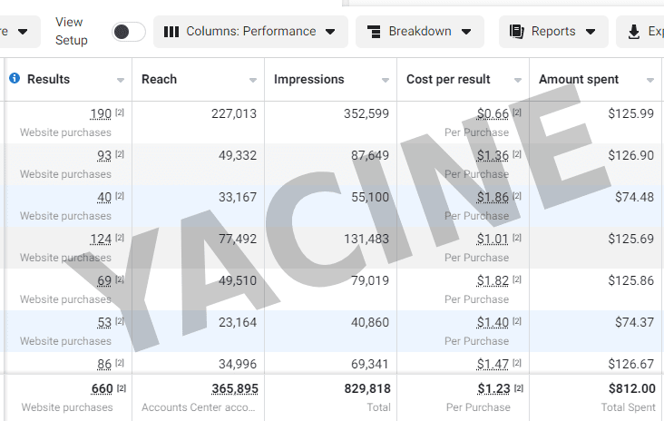Select the 49,332 reach cell
Viewport: 664px width, 421px height.
238,155
